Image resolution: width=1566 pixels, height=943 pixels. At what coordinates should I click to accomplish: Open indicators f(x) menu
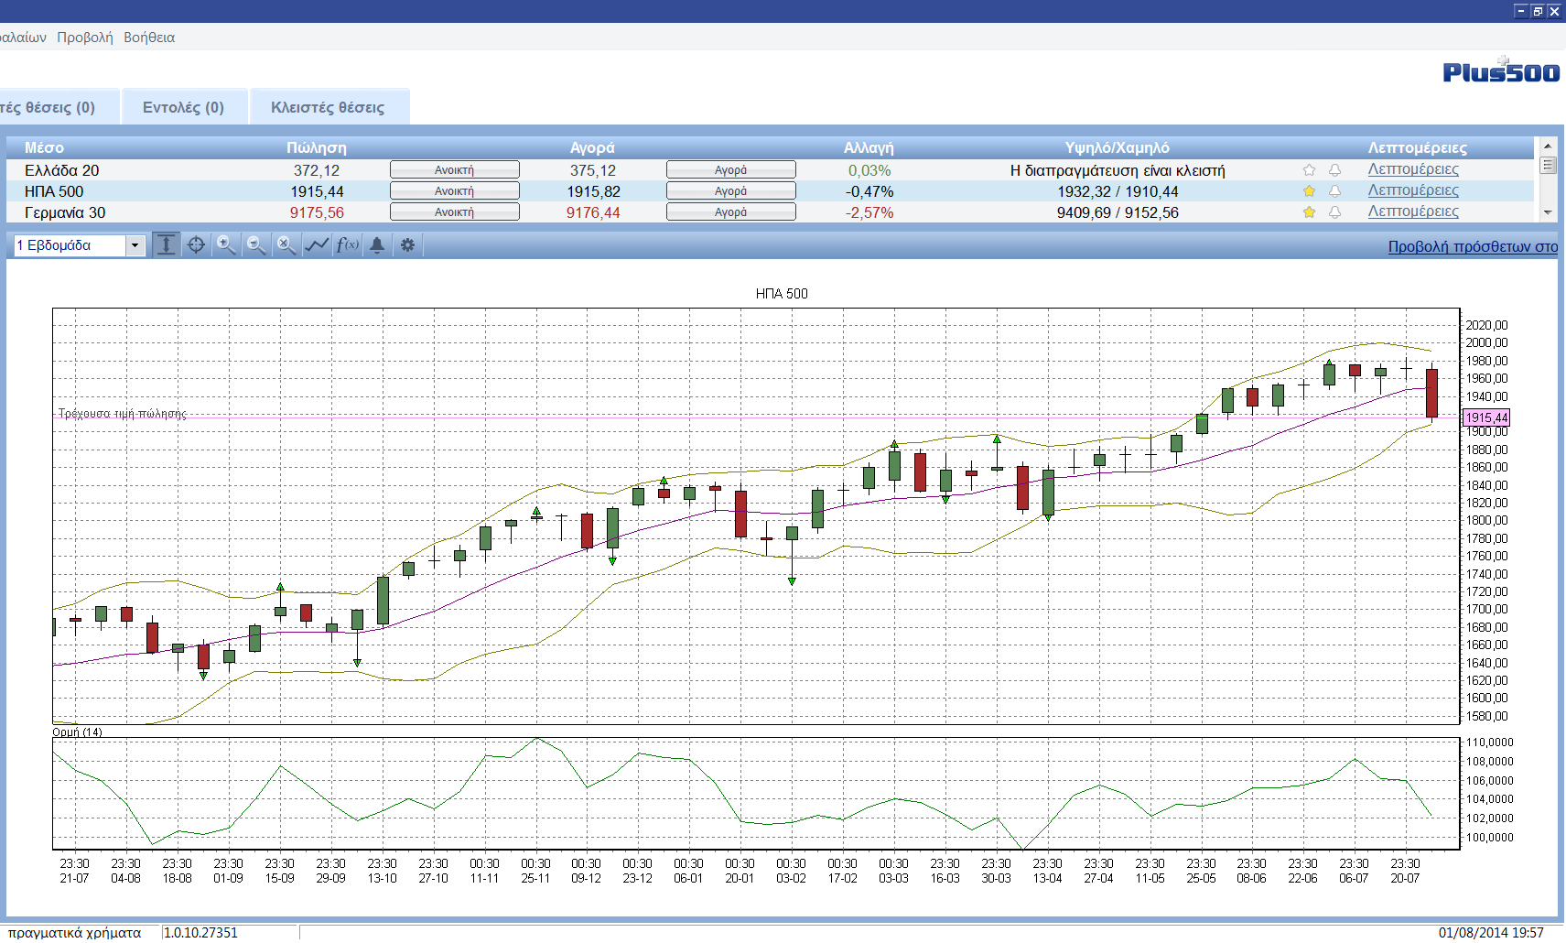[347, 244]
